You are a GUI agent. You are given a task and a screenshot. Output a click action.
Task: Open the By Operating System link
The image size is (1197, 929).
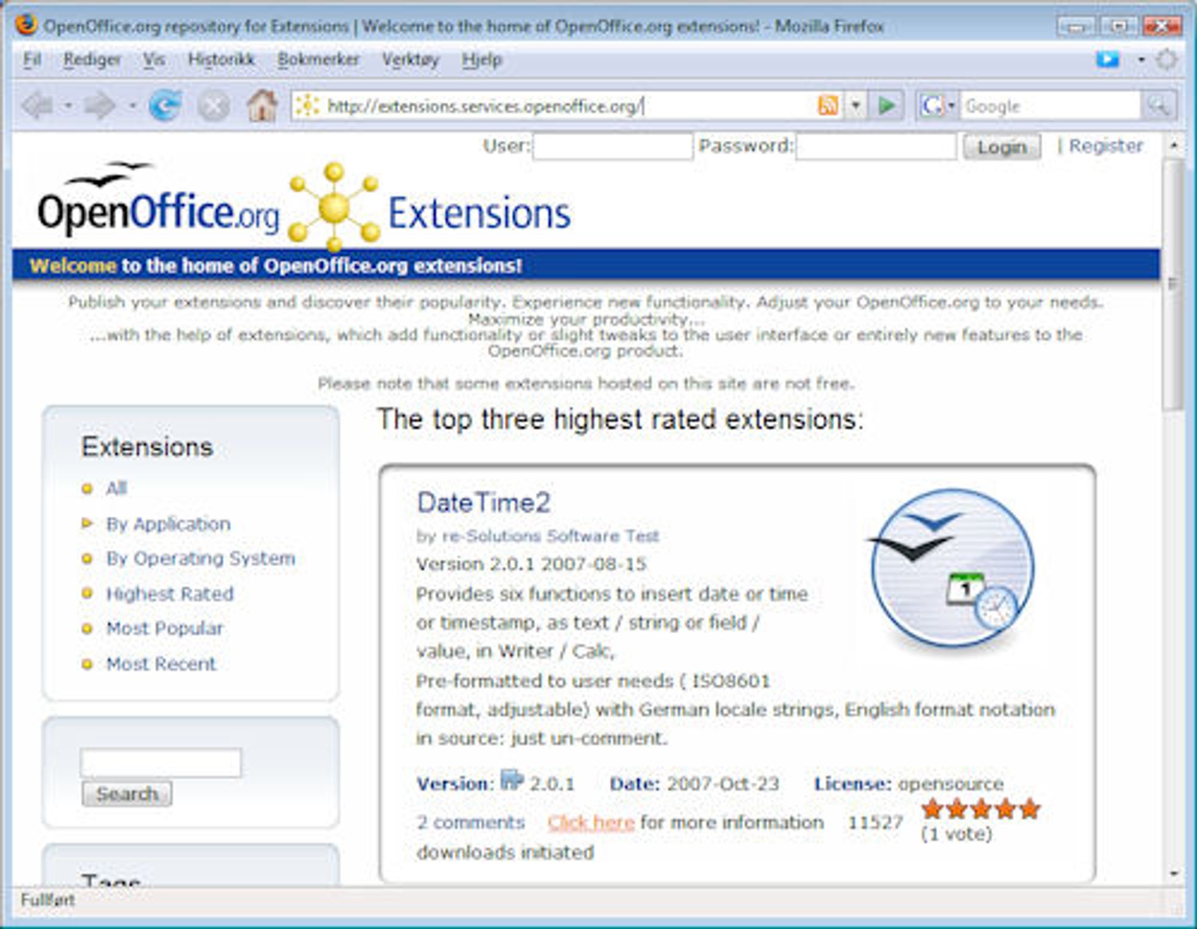(200, 558)
